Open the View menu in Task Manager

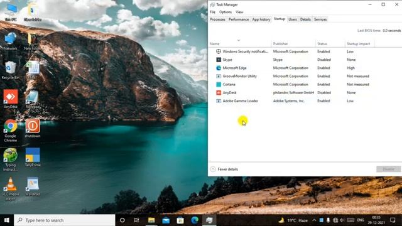point(239,12)
